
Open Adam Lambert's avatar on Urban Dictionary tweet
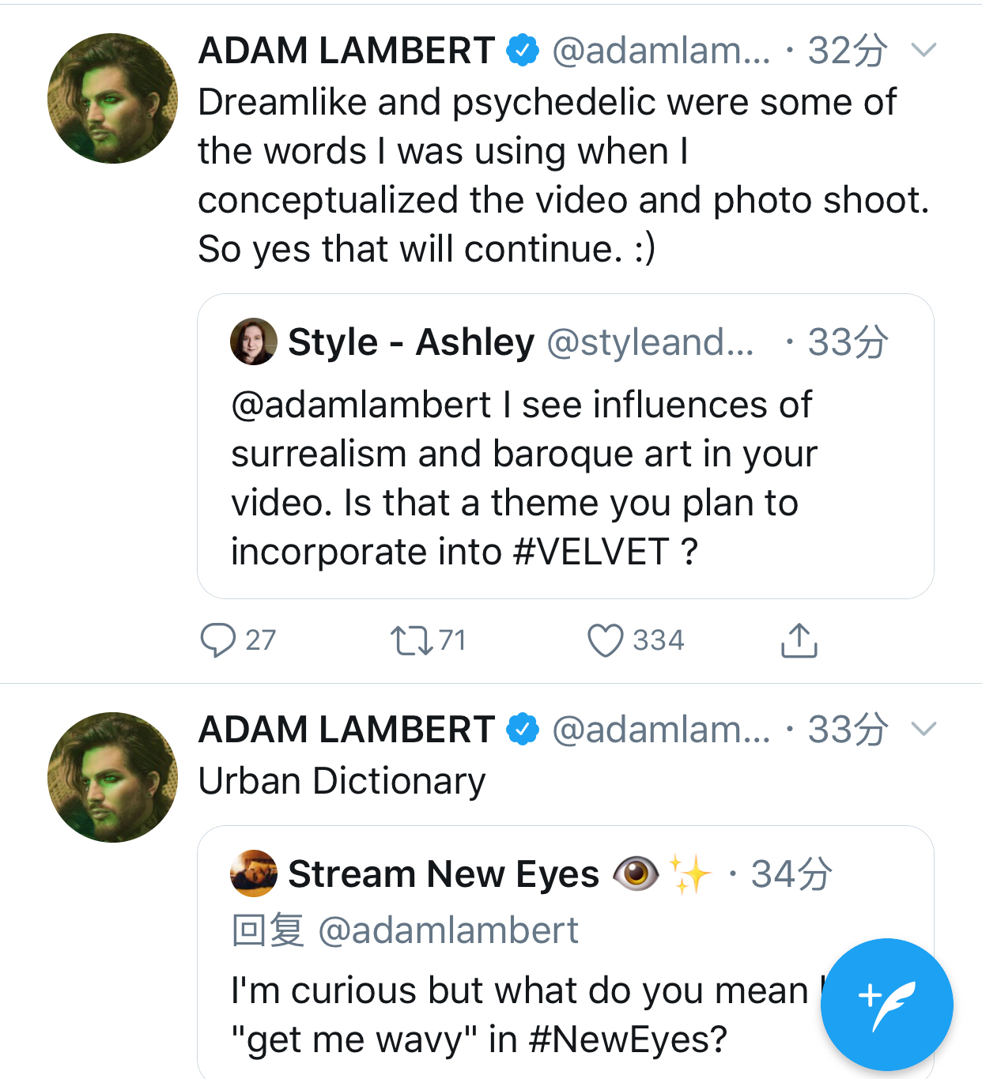112,777
